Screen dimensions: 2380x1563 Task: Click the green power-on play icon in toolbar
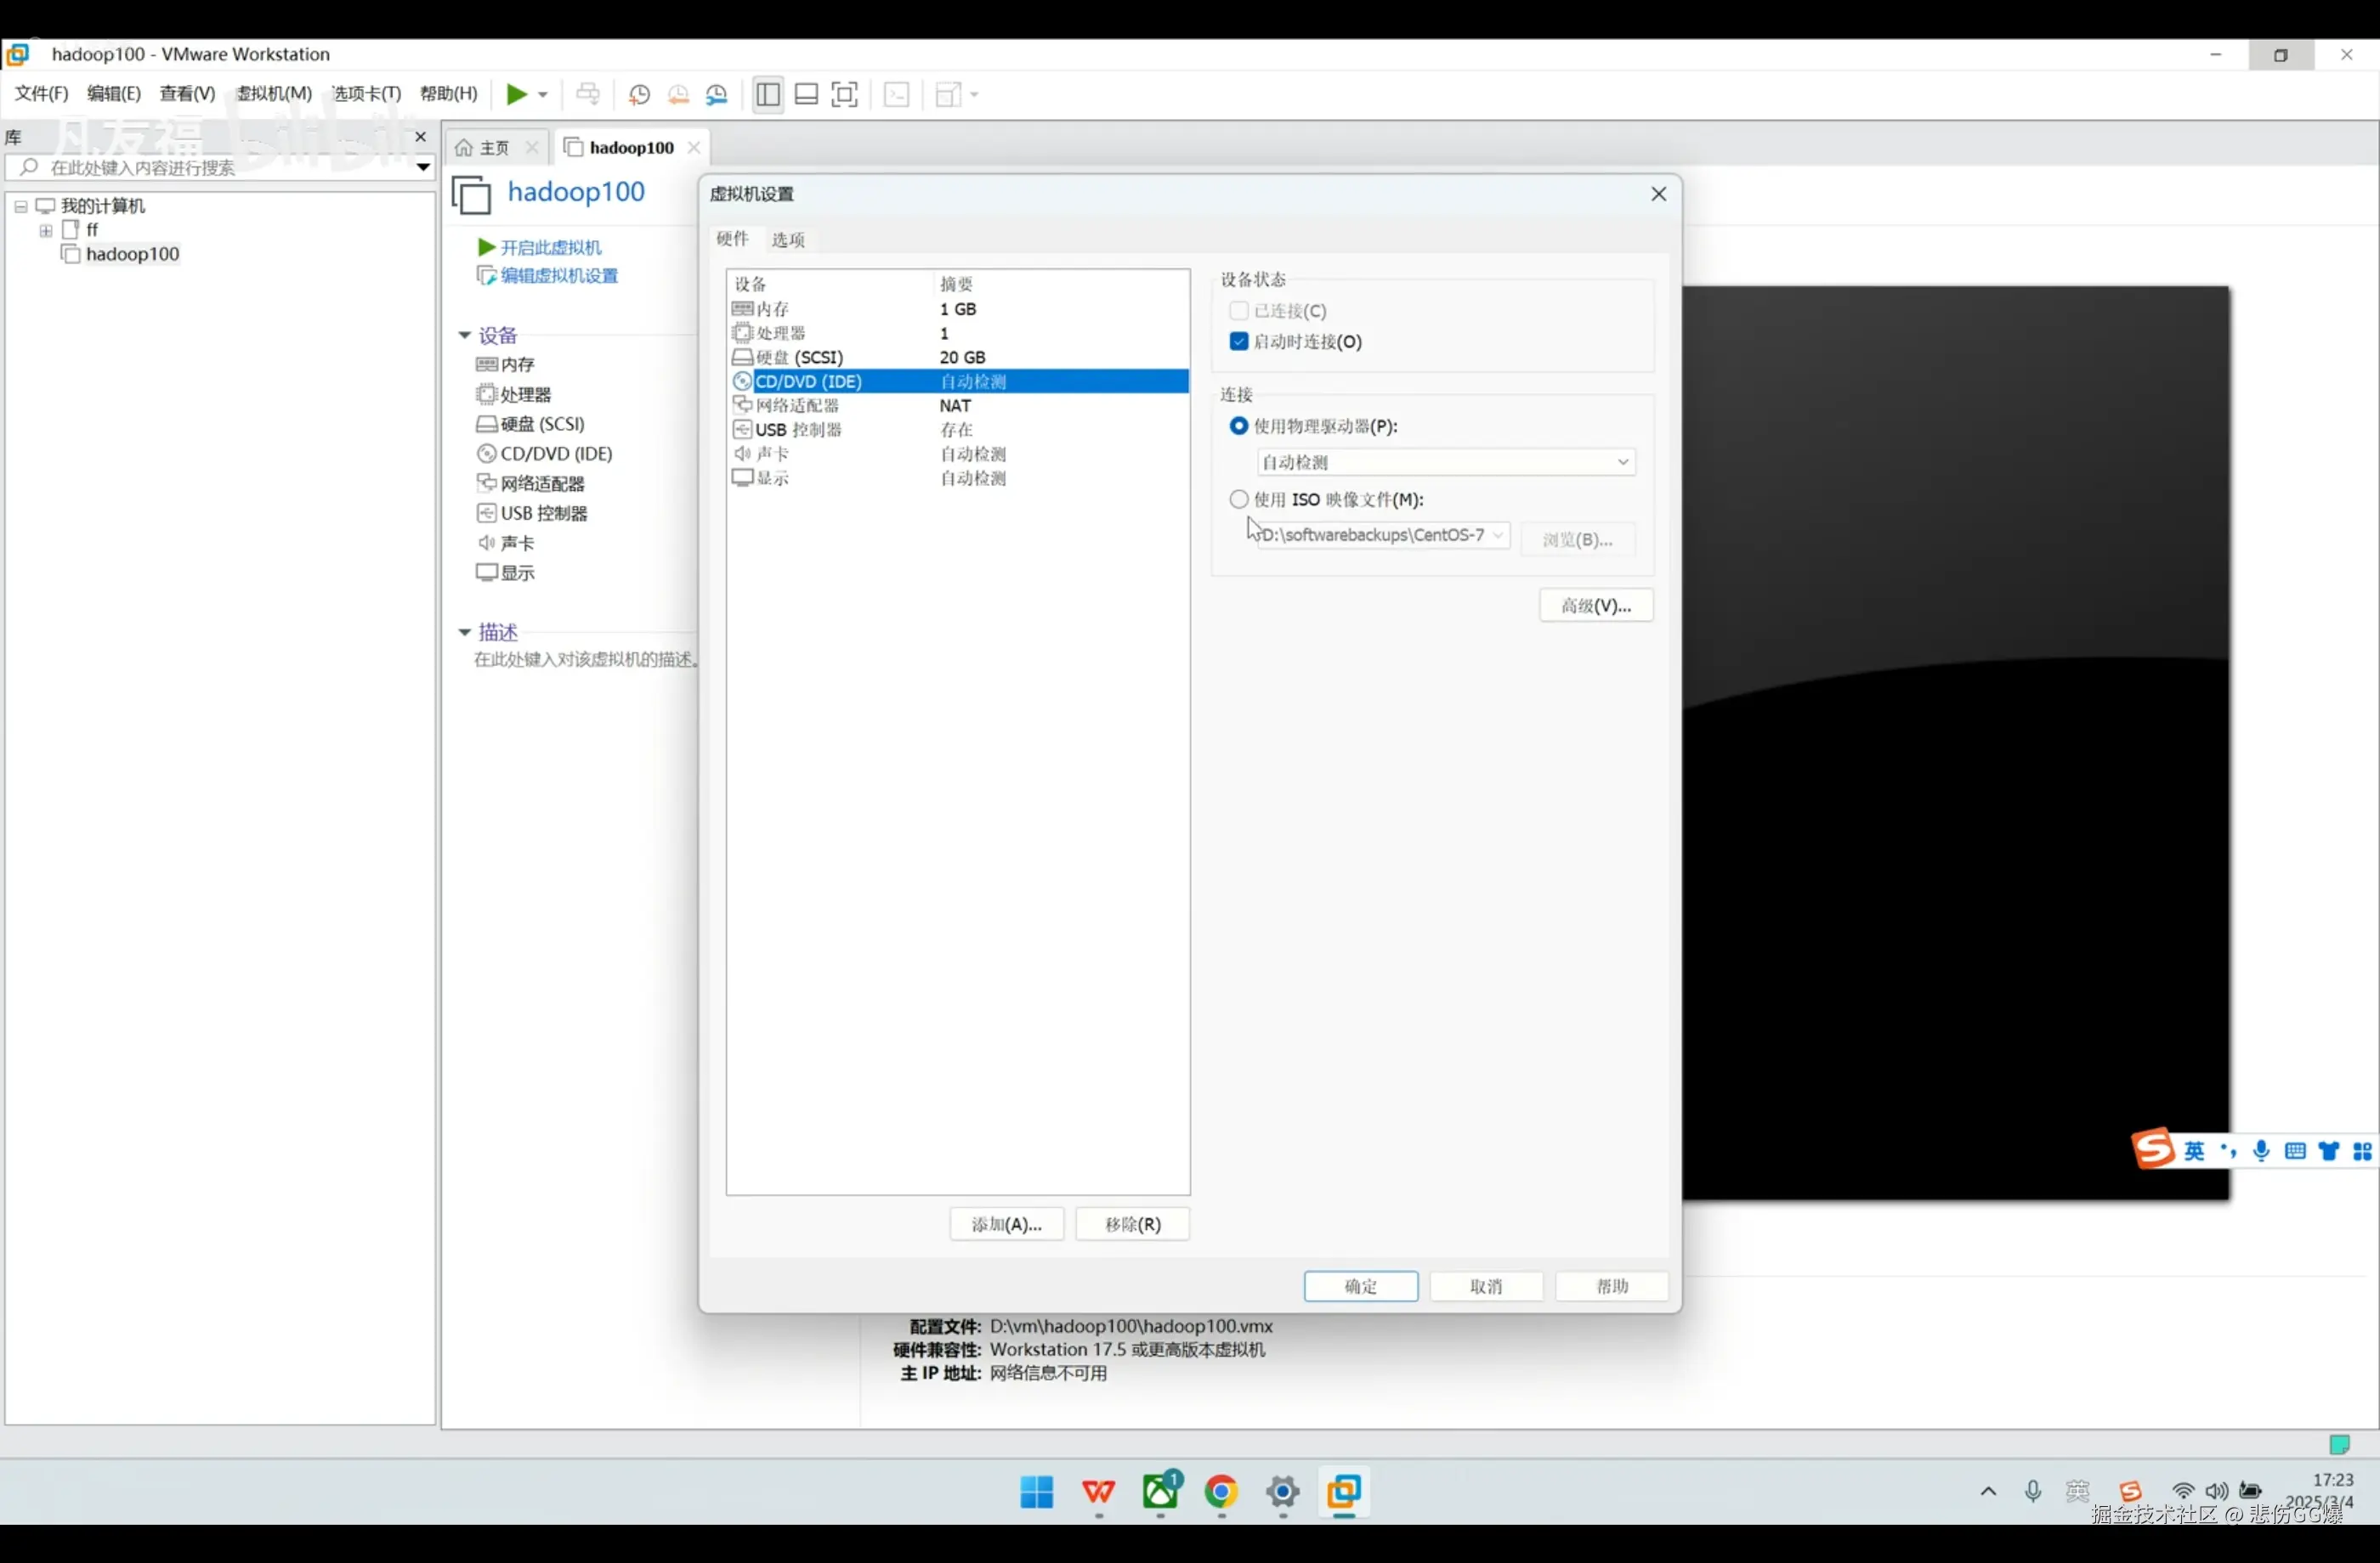[x=515, y=94]
